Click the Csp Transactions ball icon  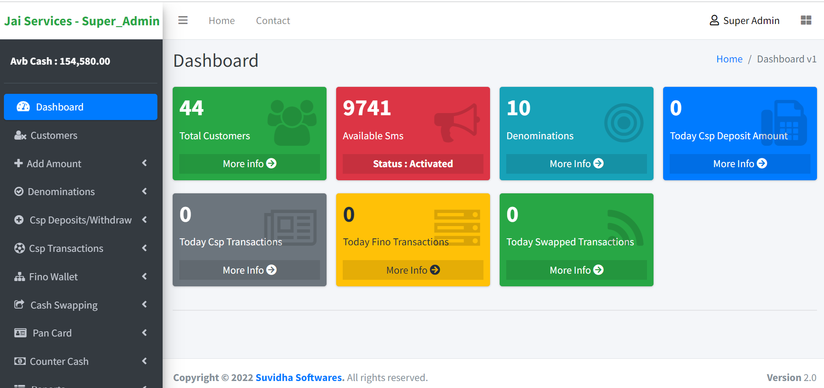20,248
